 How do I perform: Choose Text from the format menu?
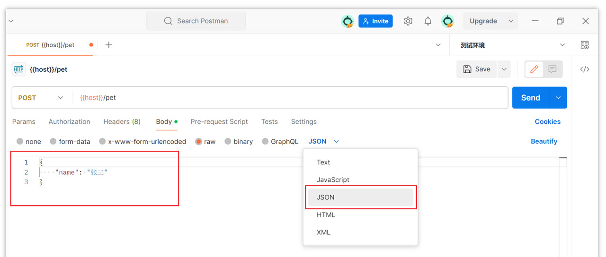click(x=360, y=163)
